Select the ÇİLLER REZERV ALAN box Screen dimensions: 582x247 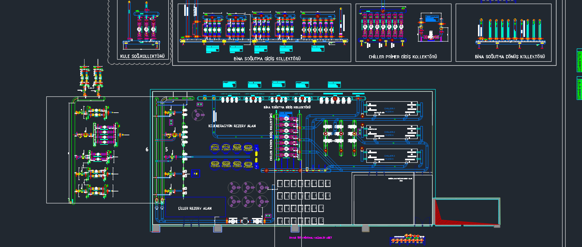point(195,208)
